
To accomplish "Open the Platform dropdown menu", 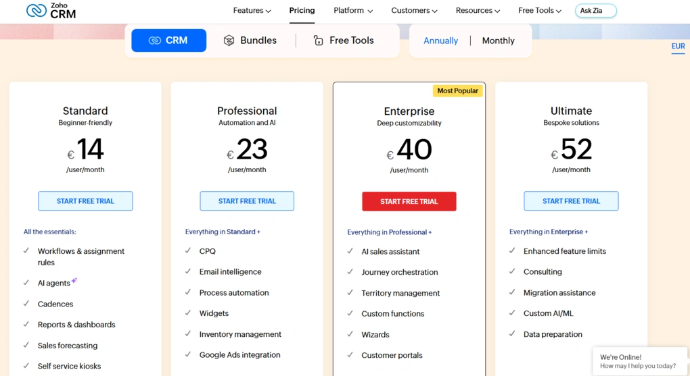I will coord(353,11).
